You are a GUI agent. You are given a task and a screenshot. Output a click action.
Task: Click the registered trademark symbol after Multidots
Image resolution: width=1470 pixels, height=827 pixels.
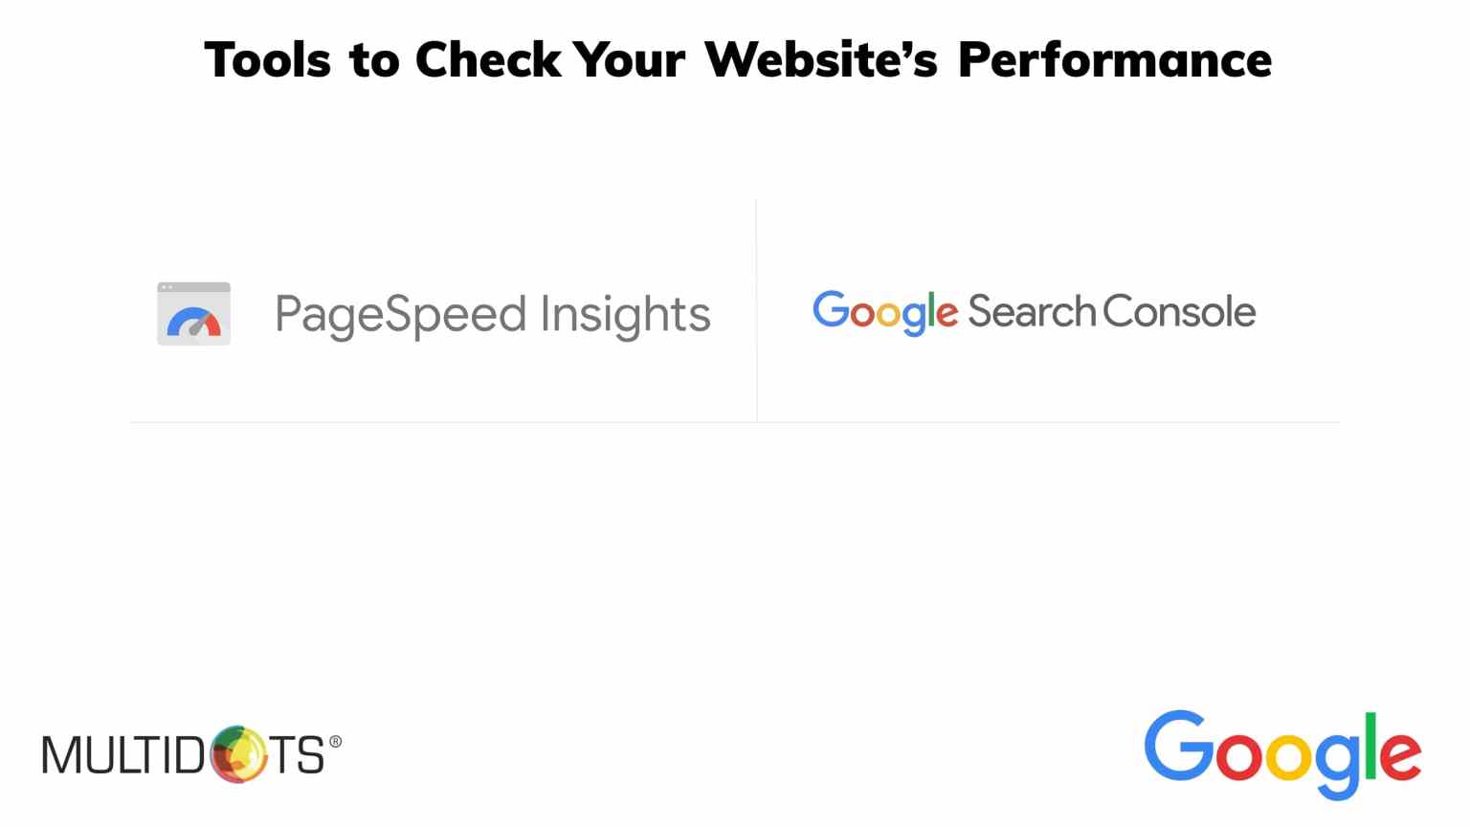pos(335,741)
